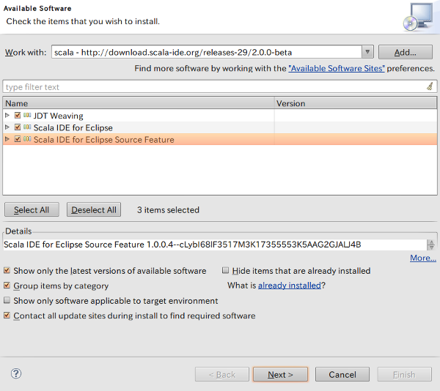This screenshot has height=391, width=440.
Task: Toggle Contact all update sites checkbox
Action: [x=7, y=316]
